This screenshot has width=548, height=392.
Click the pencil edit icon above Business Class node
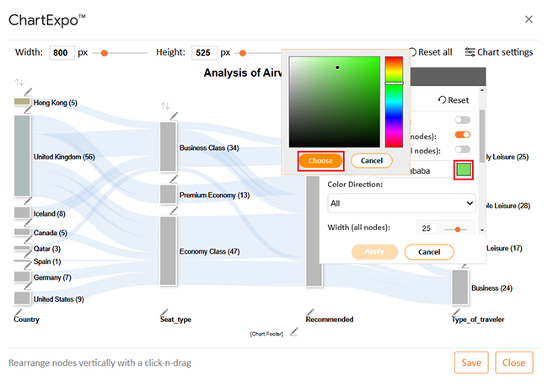click(174, 116)
